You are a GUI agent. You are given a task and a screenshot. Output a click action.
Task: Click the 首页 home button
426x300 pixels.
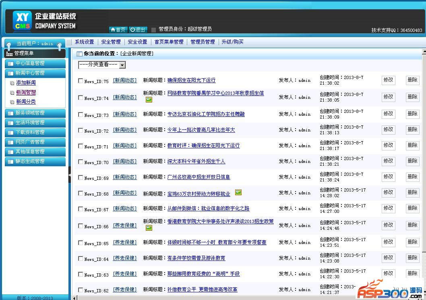(x=118, y=29)
